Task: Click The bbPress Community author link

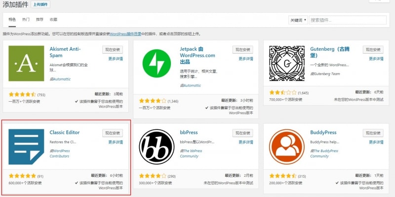Action: click(x=191, y=154)
